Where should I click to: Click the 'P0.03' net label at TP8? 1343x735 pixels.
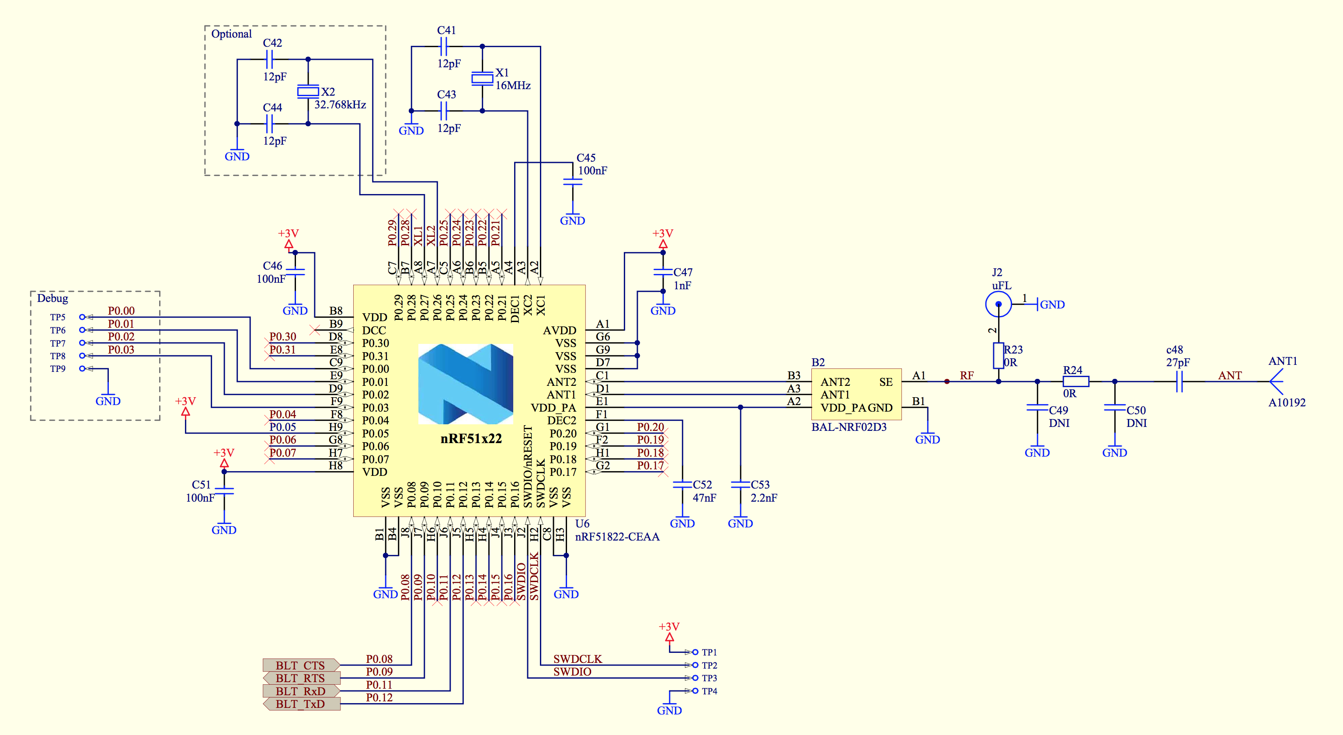click(121, 349)
